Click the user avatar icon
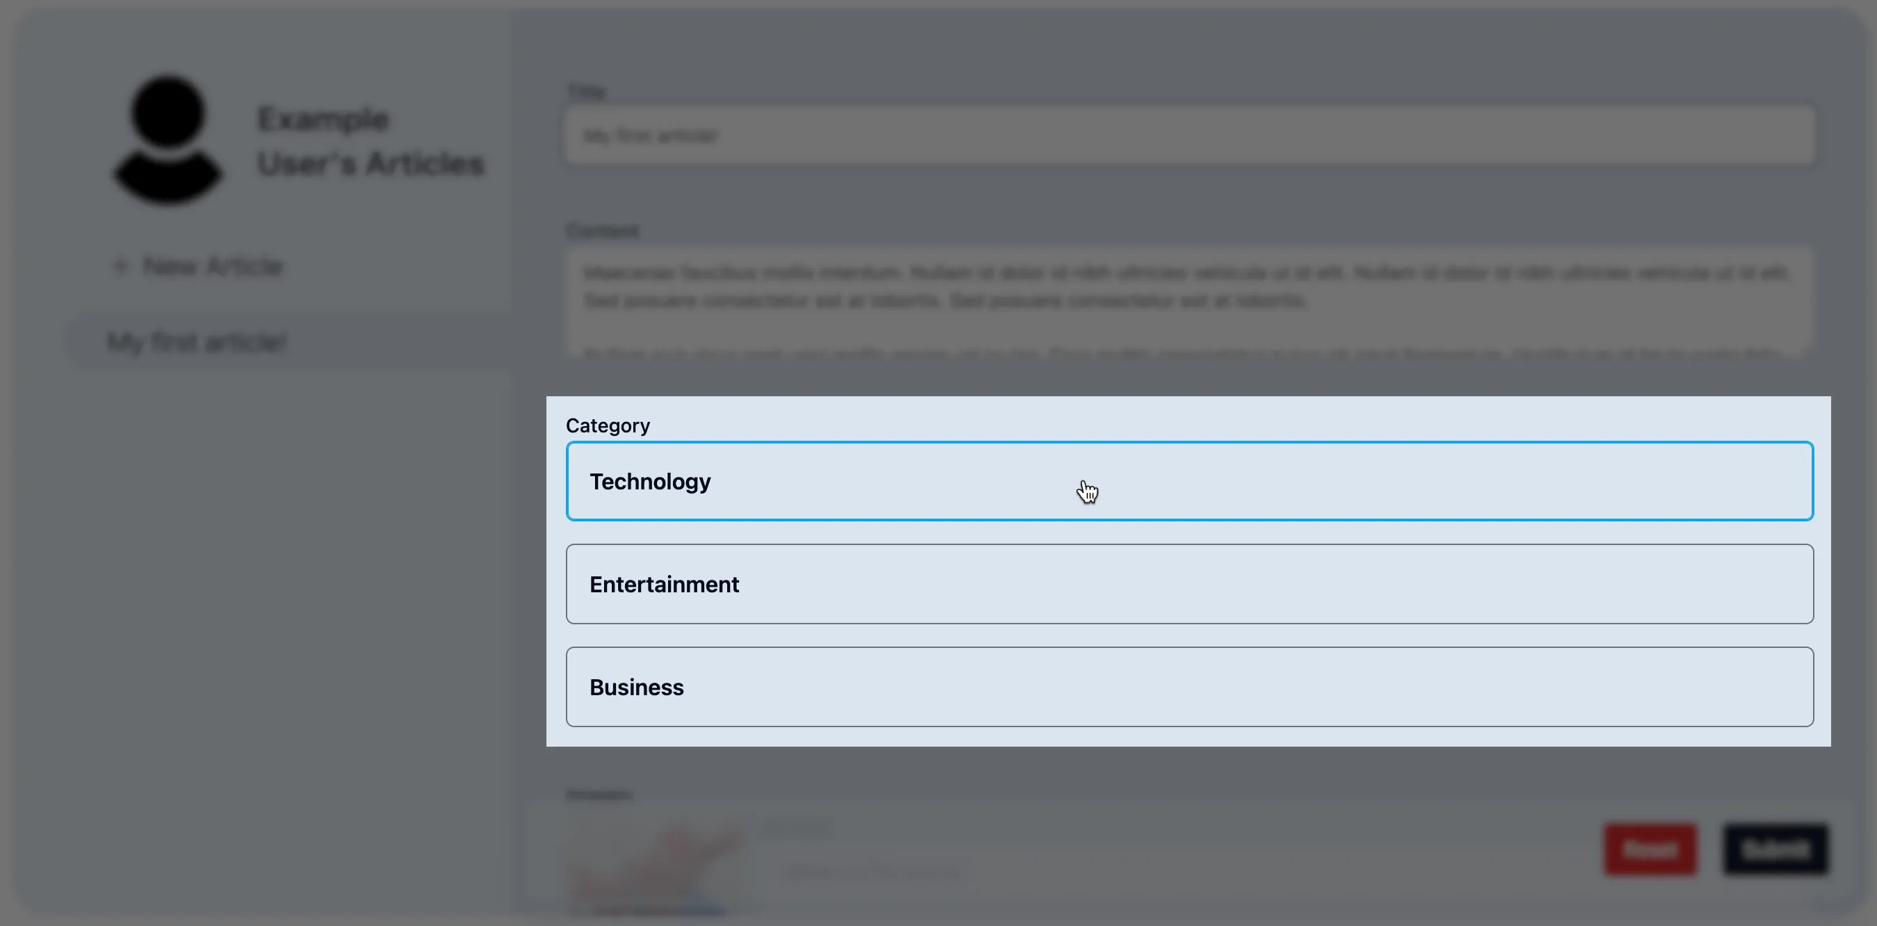This screenshot has height=926, width=1877. tap(168, 139)
